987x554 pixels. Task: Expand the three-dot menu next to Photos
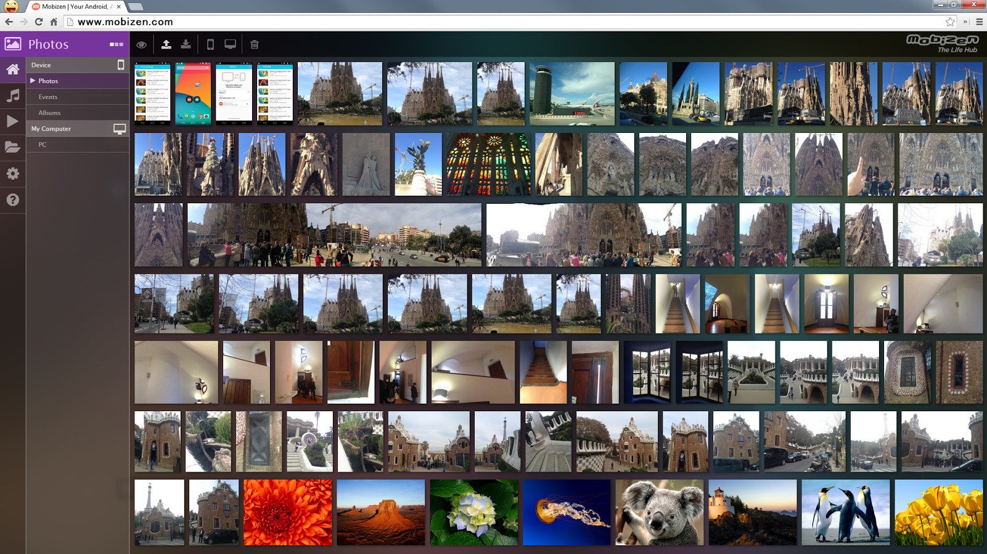tap(117, 44)
